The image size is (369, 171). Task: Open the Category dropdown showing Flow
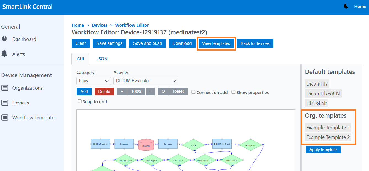click(93, 81)
